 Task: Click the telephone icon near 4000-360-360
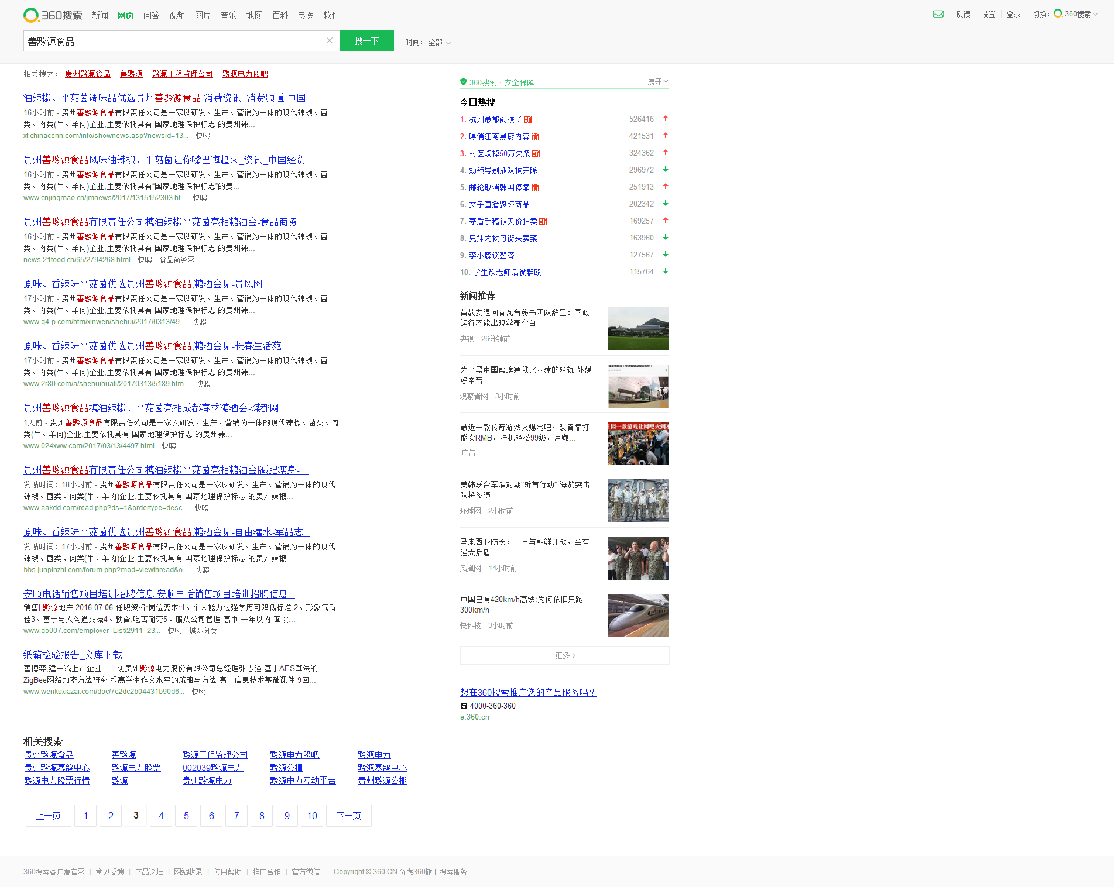point(464,706)
